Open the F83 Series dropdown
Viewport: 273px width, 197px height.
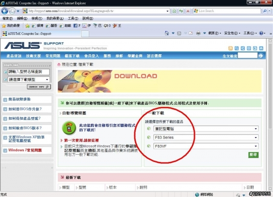click(206, 138)
